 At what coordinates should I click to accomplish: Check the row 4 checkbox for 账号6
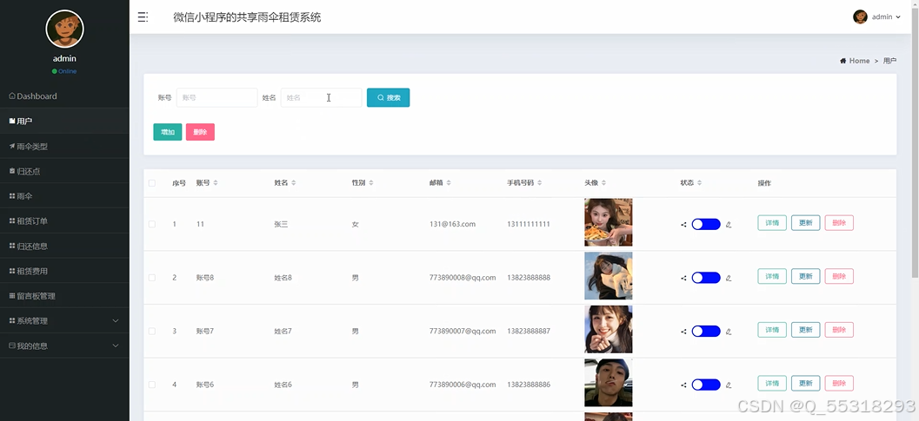point(152,385)
